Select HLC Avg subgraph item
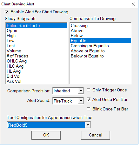This screenshot has height=146, width=140. coord(37,66)
